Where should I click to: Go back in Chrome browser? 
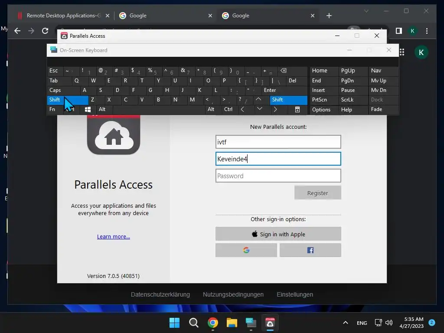17,31
